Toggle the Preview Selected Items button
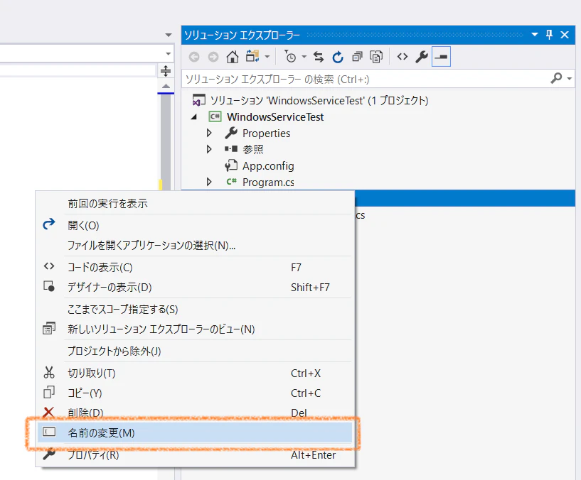The width and height of the screenshot is (581, 480). coord(441,57)
